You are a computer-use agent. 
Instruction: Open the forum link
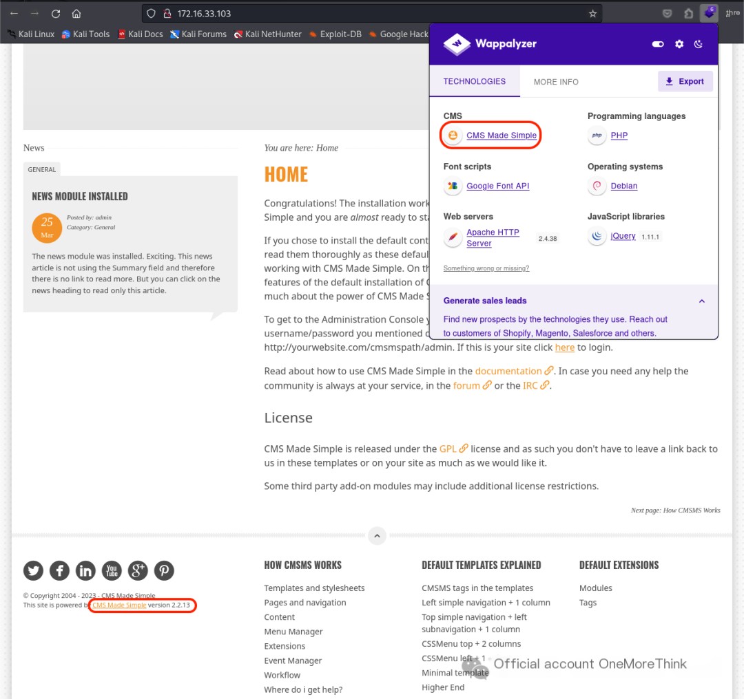coord(472,385)
